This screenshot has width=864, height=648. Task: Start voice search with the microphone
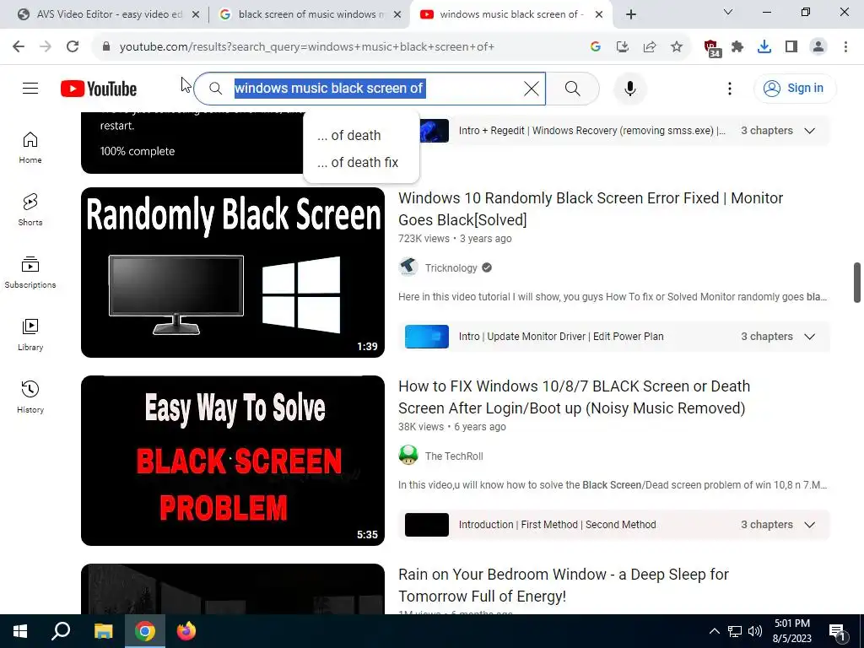(629, 88)
